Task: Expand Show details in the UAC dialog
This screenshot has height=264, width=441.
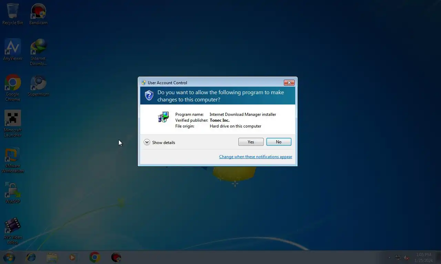Action: 160,142
